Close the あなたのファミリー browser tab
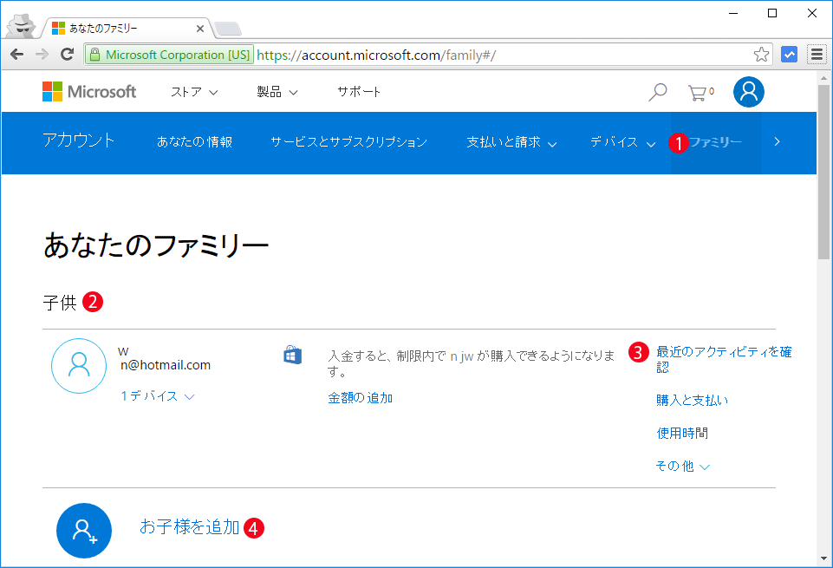Screen dimensions: 833x568 pyautogui.click(x=200, y=29)
